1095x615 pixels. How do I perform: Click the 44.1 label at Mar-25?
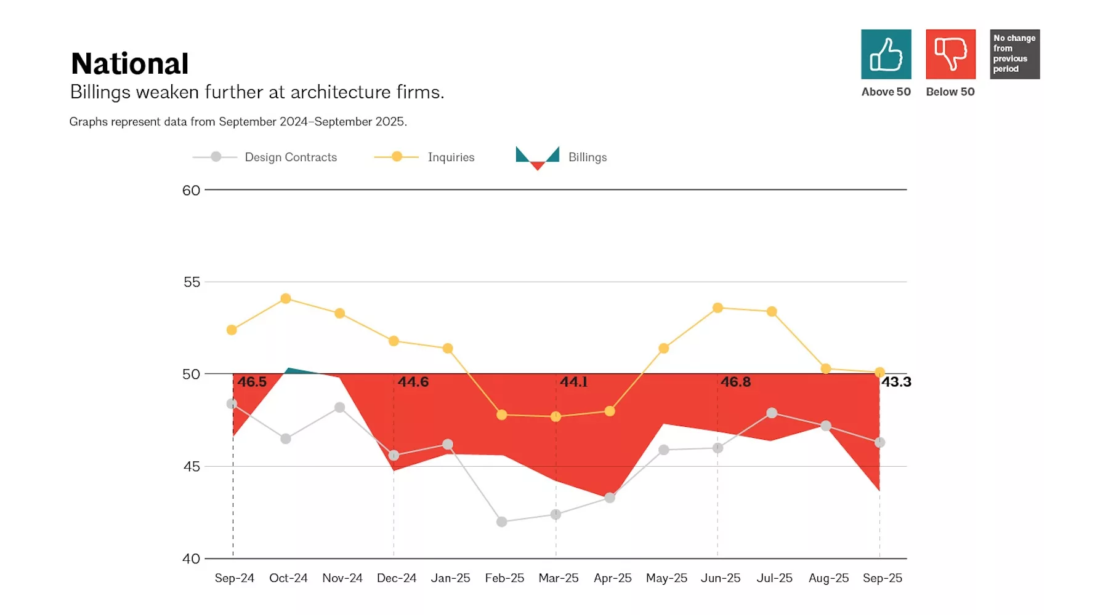(x=574, y=382)
